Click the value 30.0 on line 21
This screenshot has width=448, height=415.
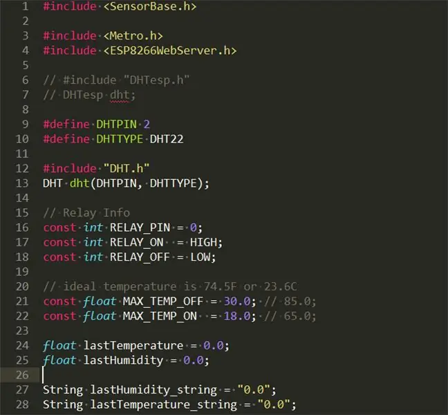pyautogui.click(x=237, y=302)
